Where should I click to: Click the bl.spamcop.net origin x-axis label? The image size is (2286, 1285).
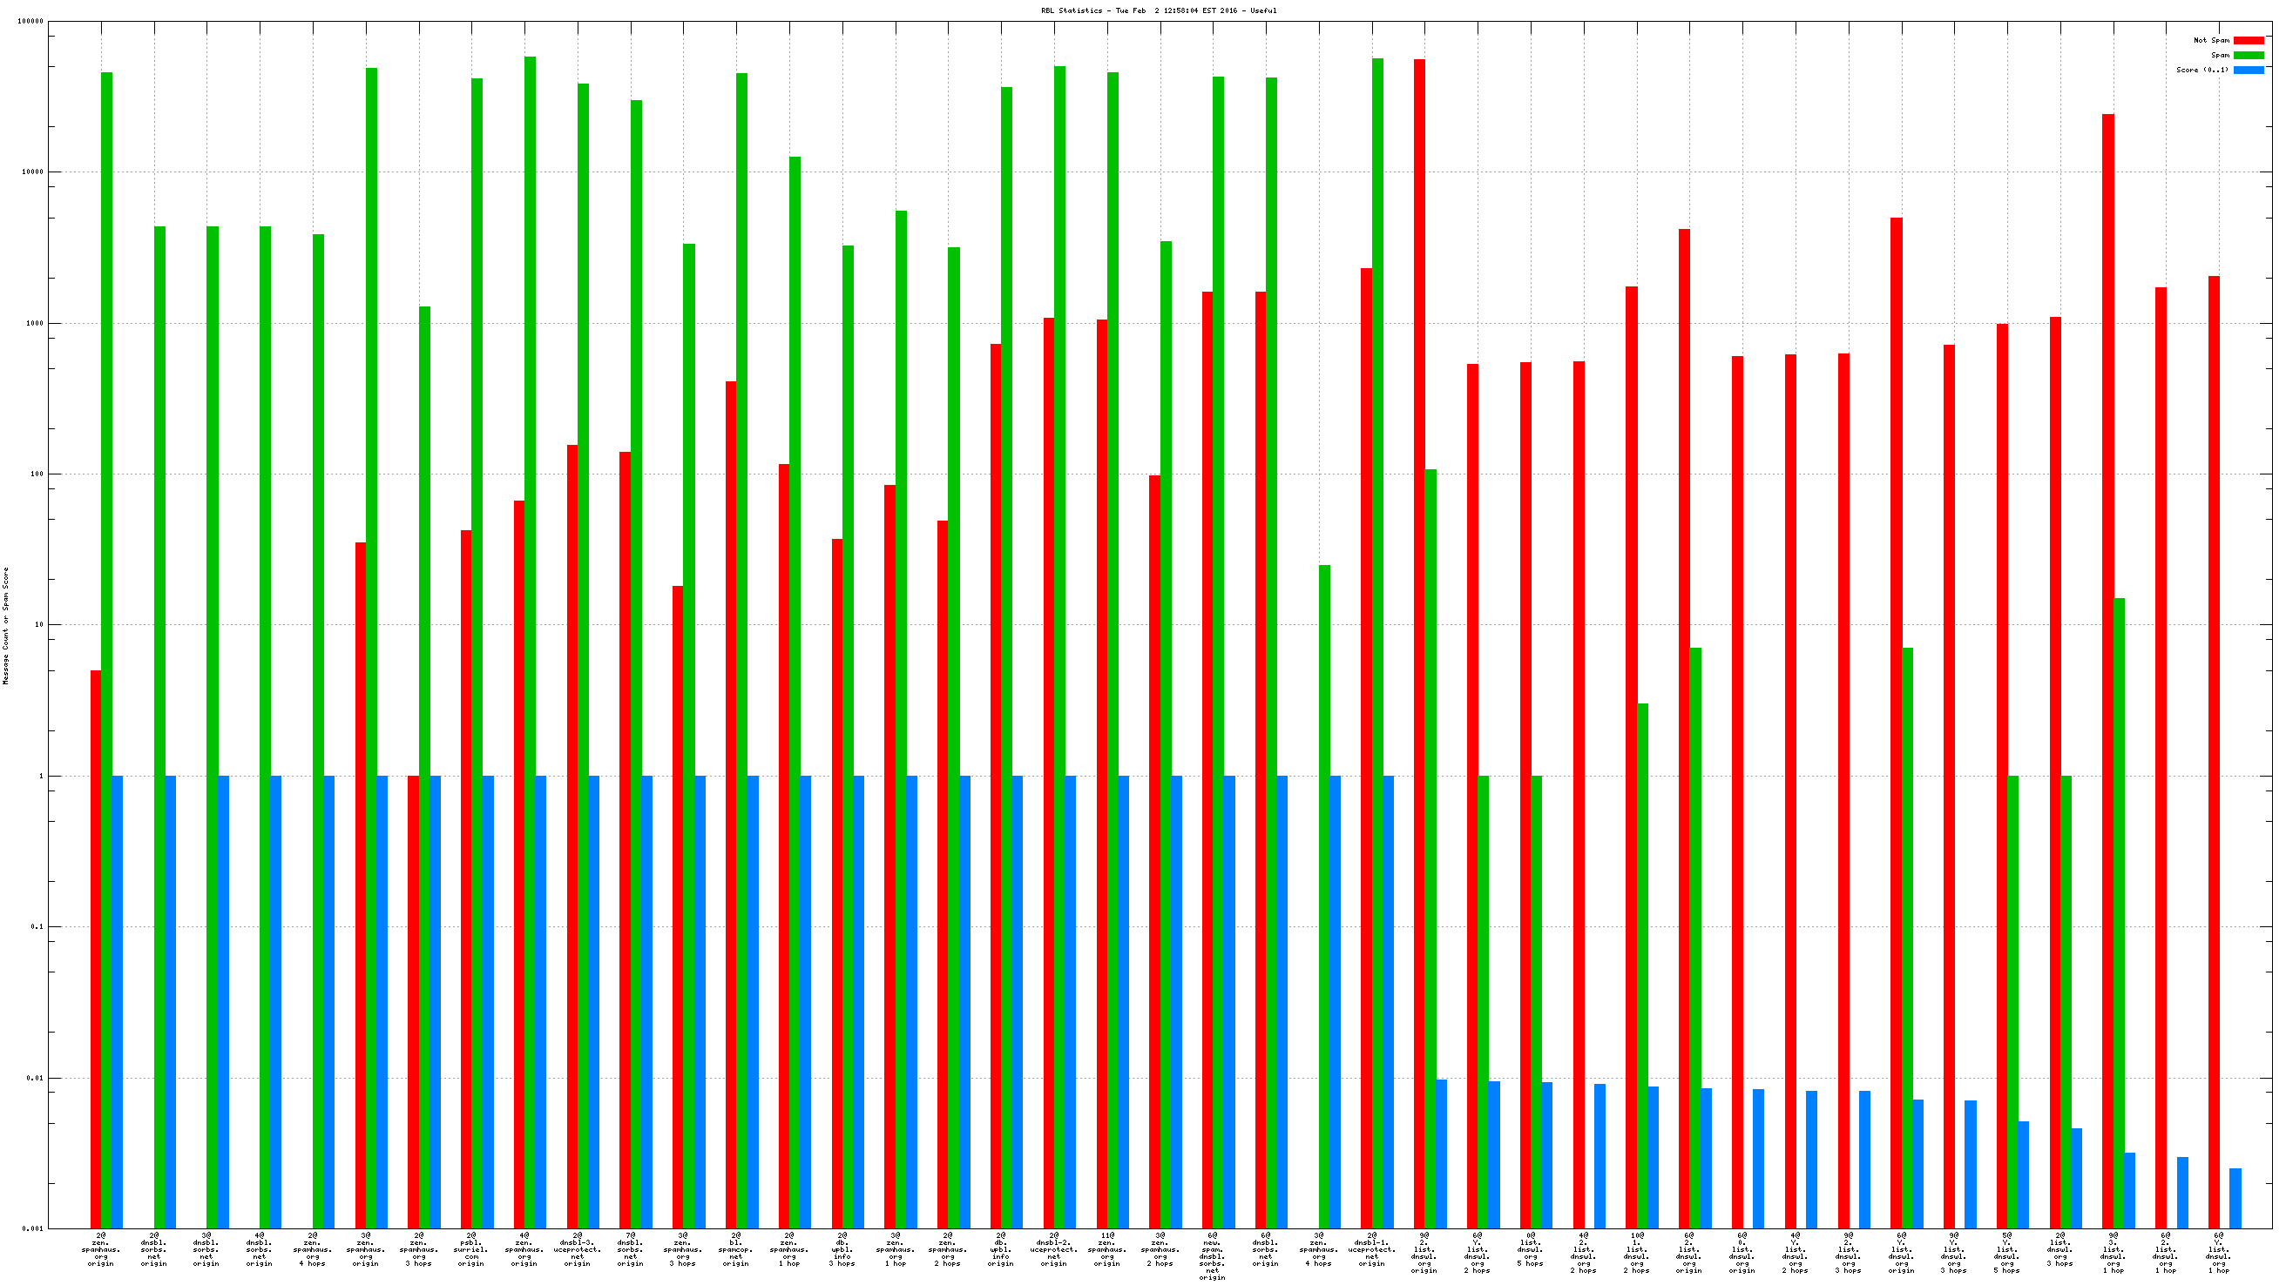point(735,1248)
